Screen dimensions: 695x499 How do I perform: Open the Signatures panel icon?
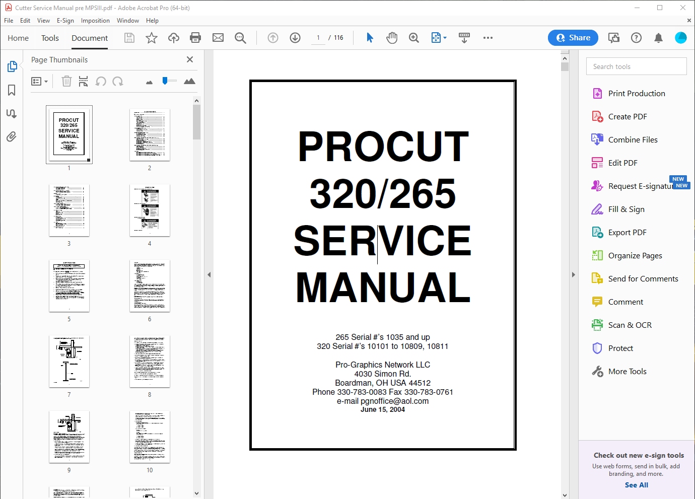click(12, 113)
